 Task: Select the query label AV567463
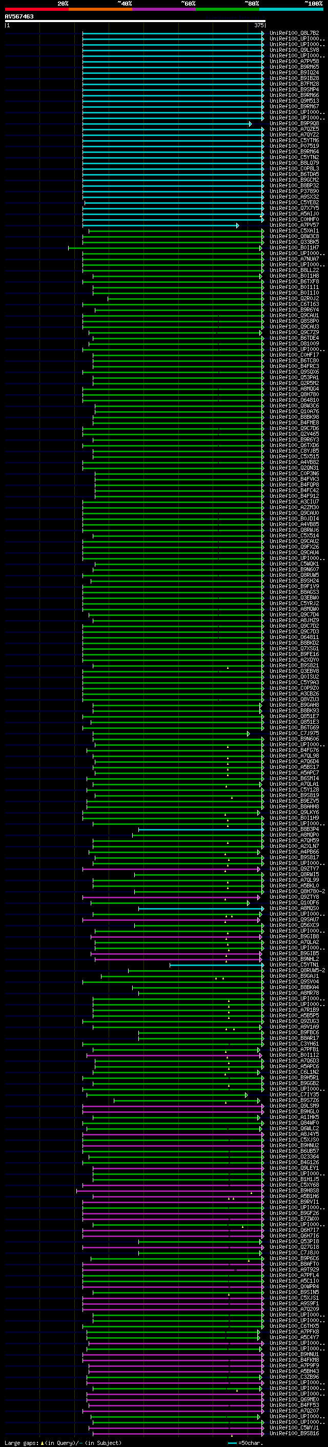[x=19, y=16]
